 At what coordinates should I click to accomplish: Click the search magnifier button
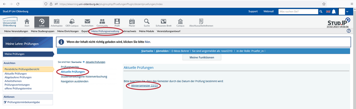(x=321, y=11)
